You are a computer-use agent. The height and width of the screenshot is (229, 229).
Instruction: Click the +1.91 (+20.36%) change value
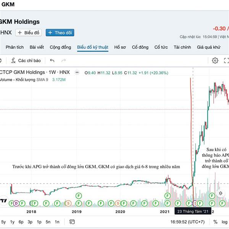coord(153,73)
